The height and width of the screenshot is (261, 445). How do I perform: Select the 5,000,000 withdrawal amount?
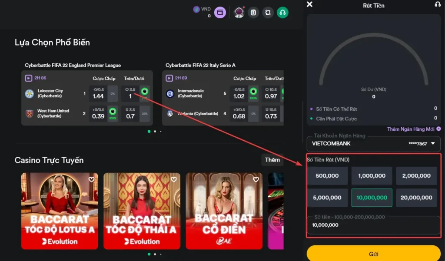click(x=327, y=198)
